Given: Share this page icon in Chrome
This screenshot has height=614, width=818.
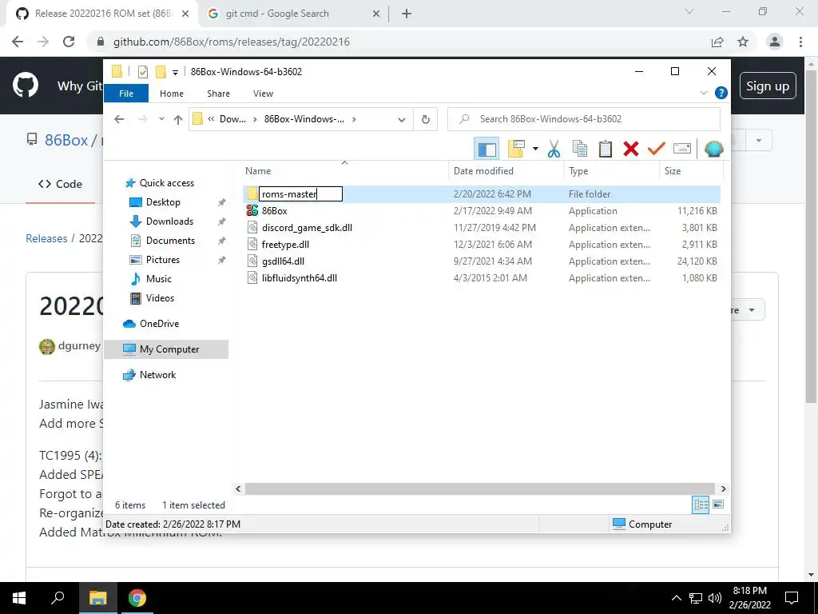Looking at the screenshot, I should (717, 42).
